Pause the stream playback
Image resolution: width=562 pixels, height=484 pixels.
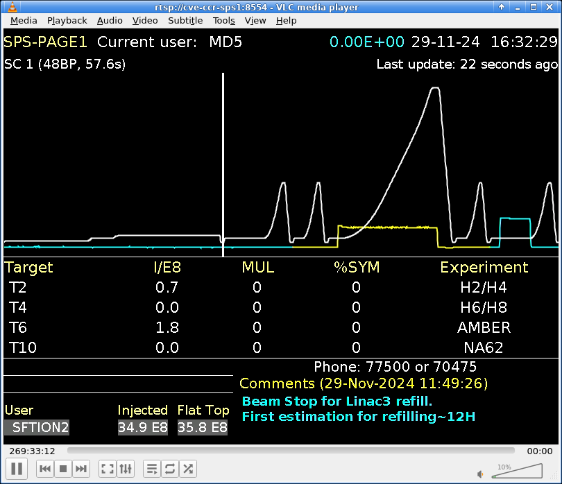click(17, 469)
